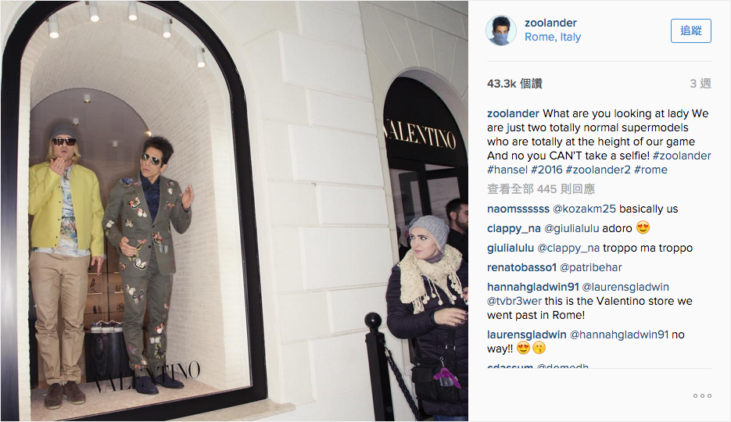Expand all 445 comments
The height and width of the screenshot is (422, 731).
[x=541, y=188]
